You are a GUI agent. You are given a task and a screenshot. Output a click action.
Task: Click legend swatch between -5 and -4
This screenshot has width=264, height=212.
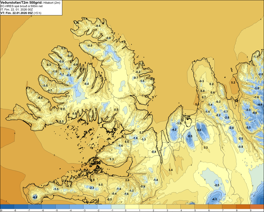pos(63,206)
